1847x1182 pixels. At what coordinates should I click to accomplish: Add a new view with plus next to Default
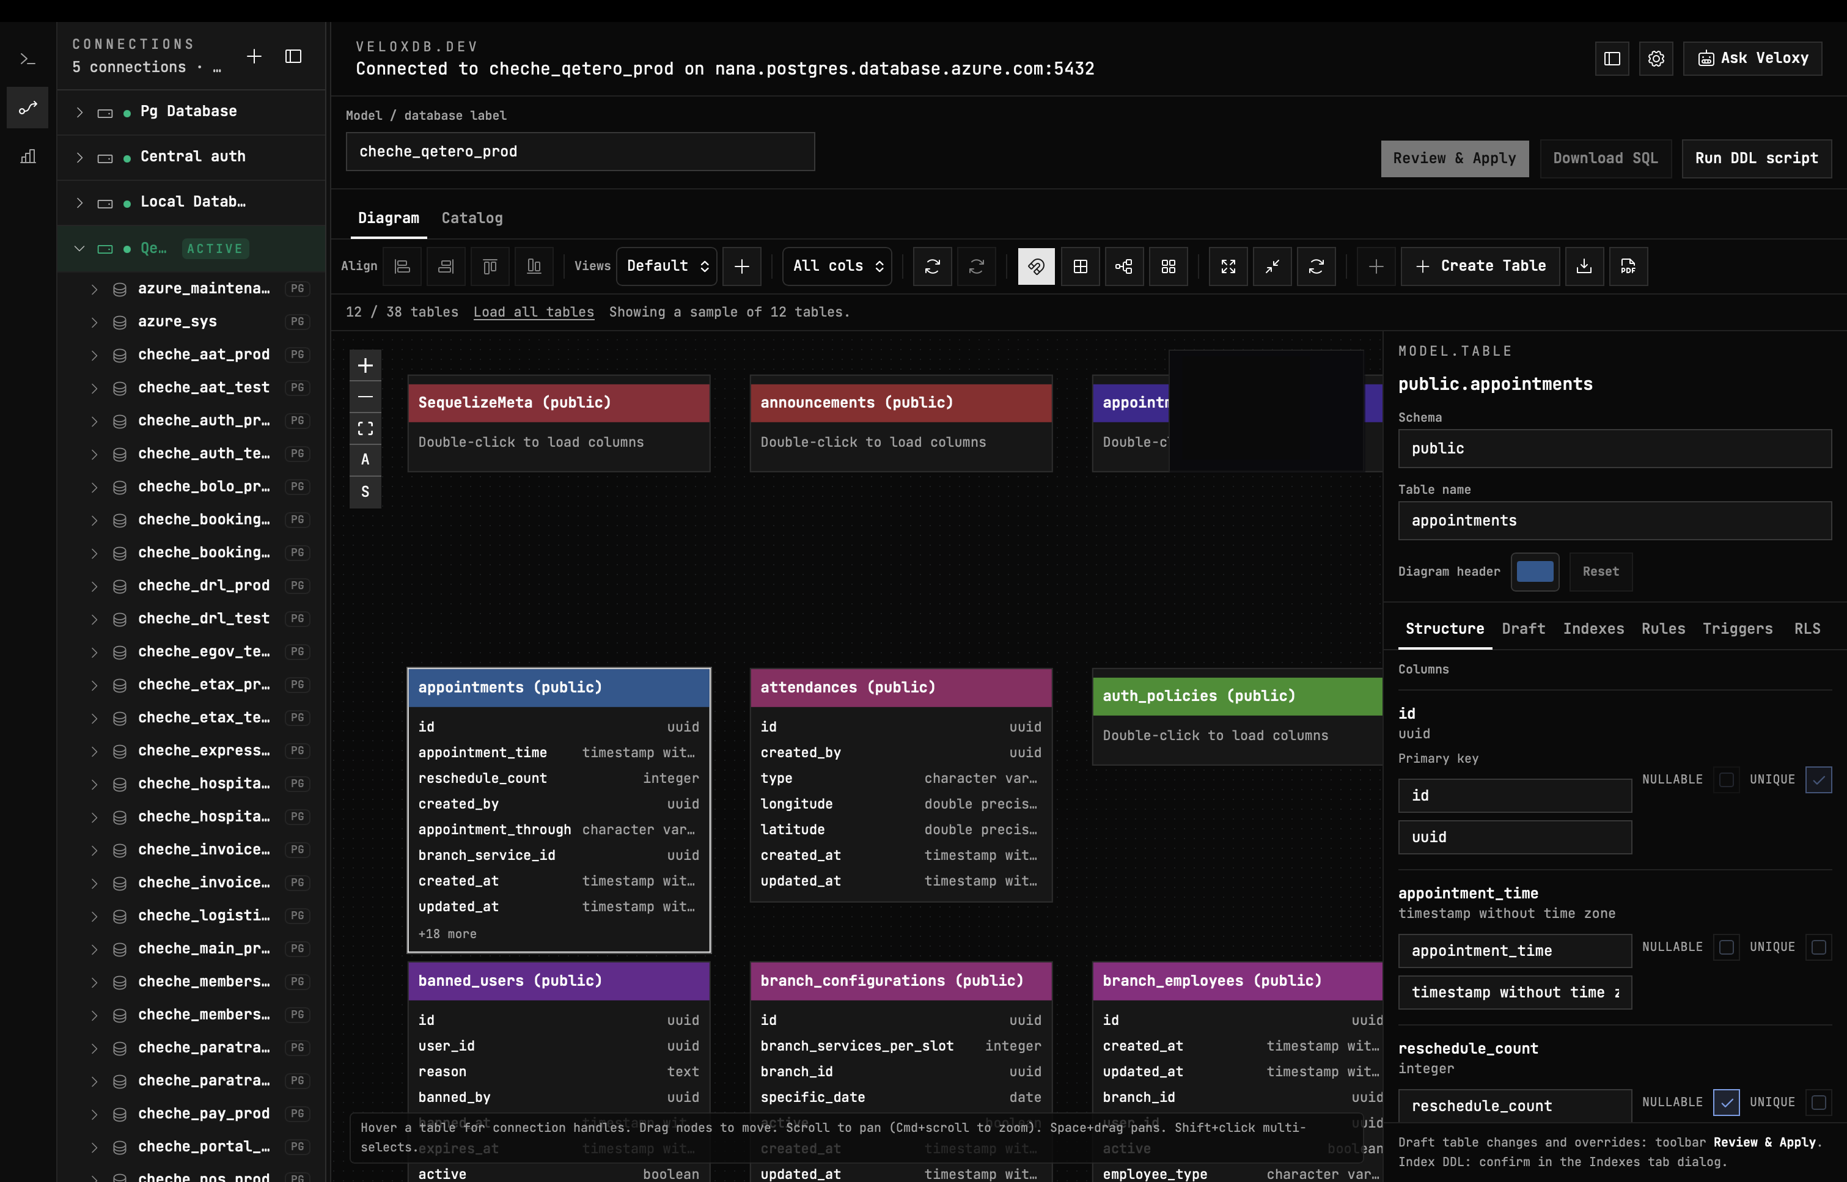point(742,266)
